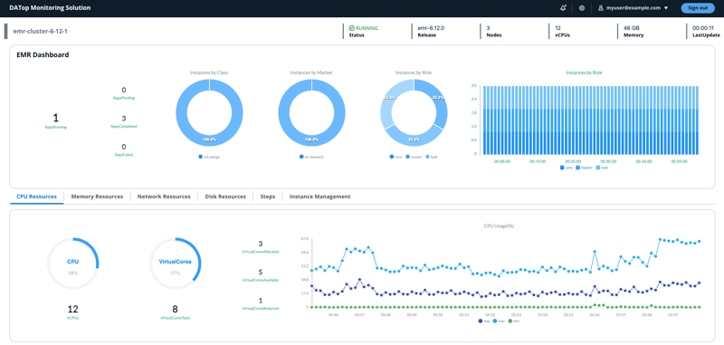Click the AppsCompleted label
The width and height of the screenshot is (724, 345).
pyautogui.click(x=124, y=126)
